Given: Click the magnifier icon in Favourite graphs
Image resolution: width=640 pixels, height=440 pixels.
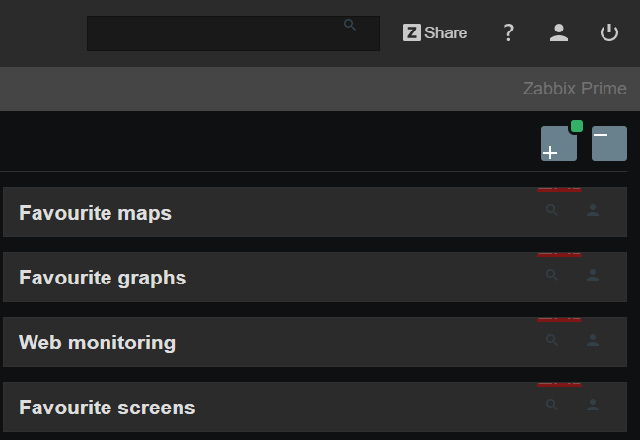Looking at the screenshot, I should [552, 275].
